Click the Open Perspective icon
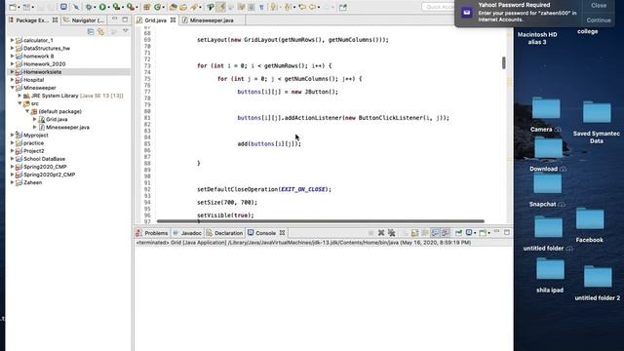 (342, 7)
